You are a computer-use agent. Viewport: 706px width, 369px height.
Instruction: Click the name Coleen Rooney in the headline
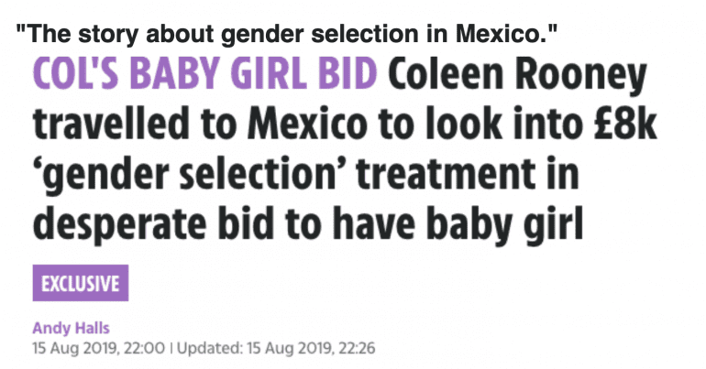pos(518,75)
